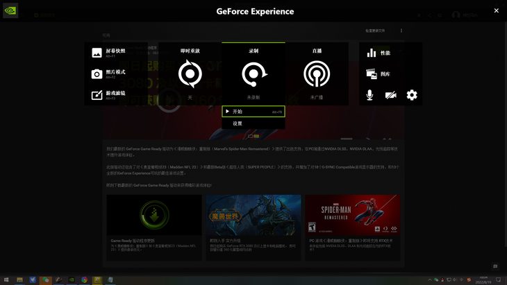Click the feedback icon in the background window
Image resolution: width=507 pixels, height=285 pixels.
point(495,266)
